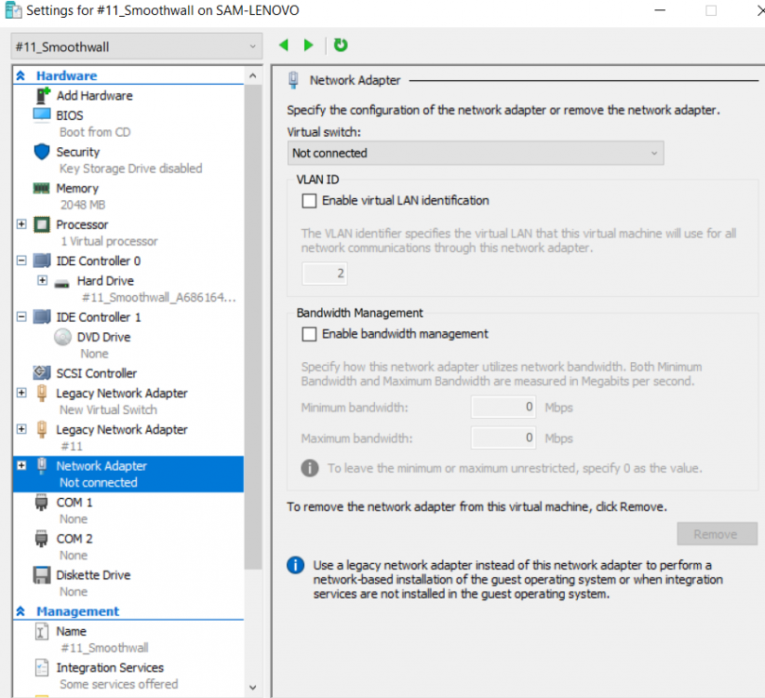Image resolution: width=765 pixels, height=698 pixels.
Task: Click the IDE Controller 0 icon
Action: (x=42, y=261)
